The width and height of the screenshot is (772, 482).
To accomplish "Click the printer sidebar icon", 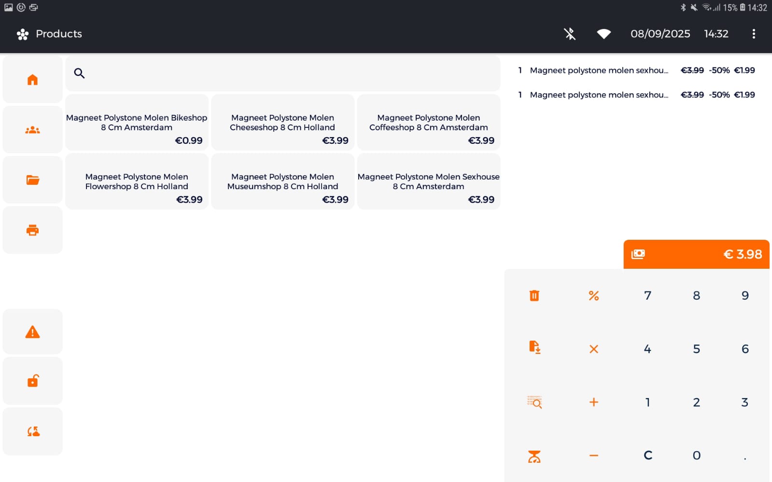I will pyautogui.click(x=32, y=230).
